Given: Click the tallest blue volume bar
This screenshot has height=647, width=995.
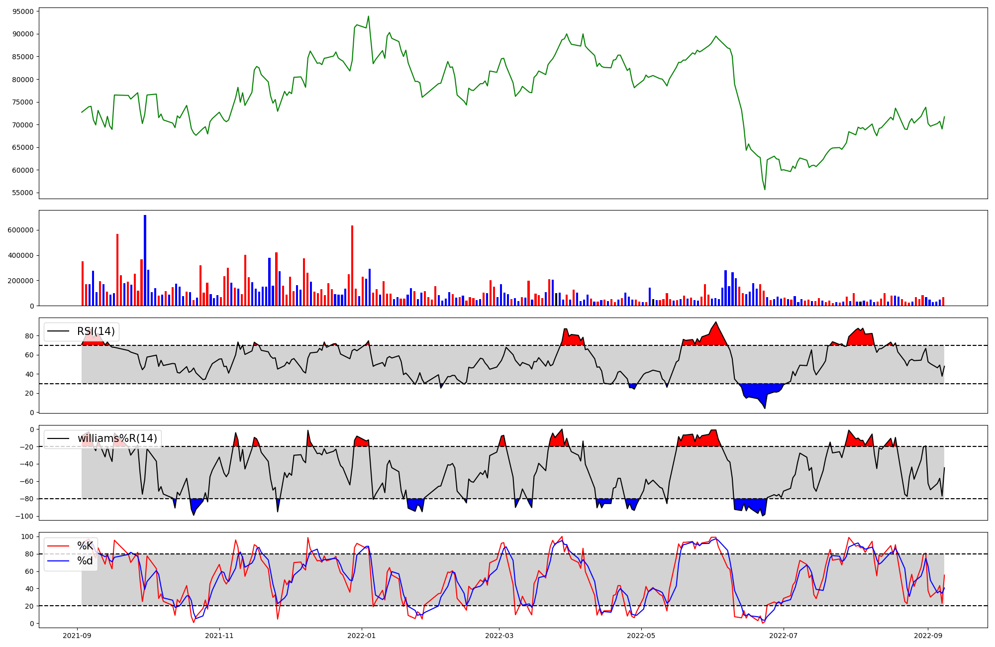Looking at the screenshot, I should coord(145,260).
